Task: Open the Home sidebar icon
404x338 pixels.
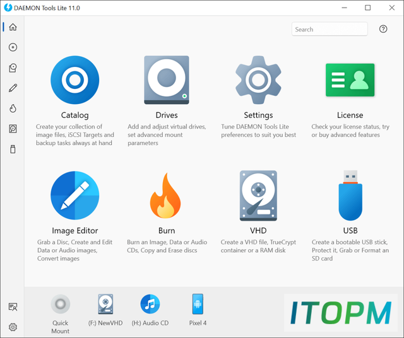Action: coord(13,27)
